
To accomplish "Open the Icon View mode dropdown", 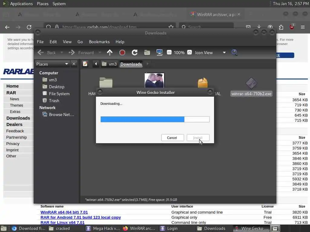I will point(210,53).
